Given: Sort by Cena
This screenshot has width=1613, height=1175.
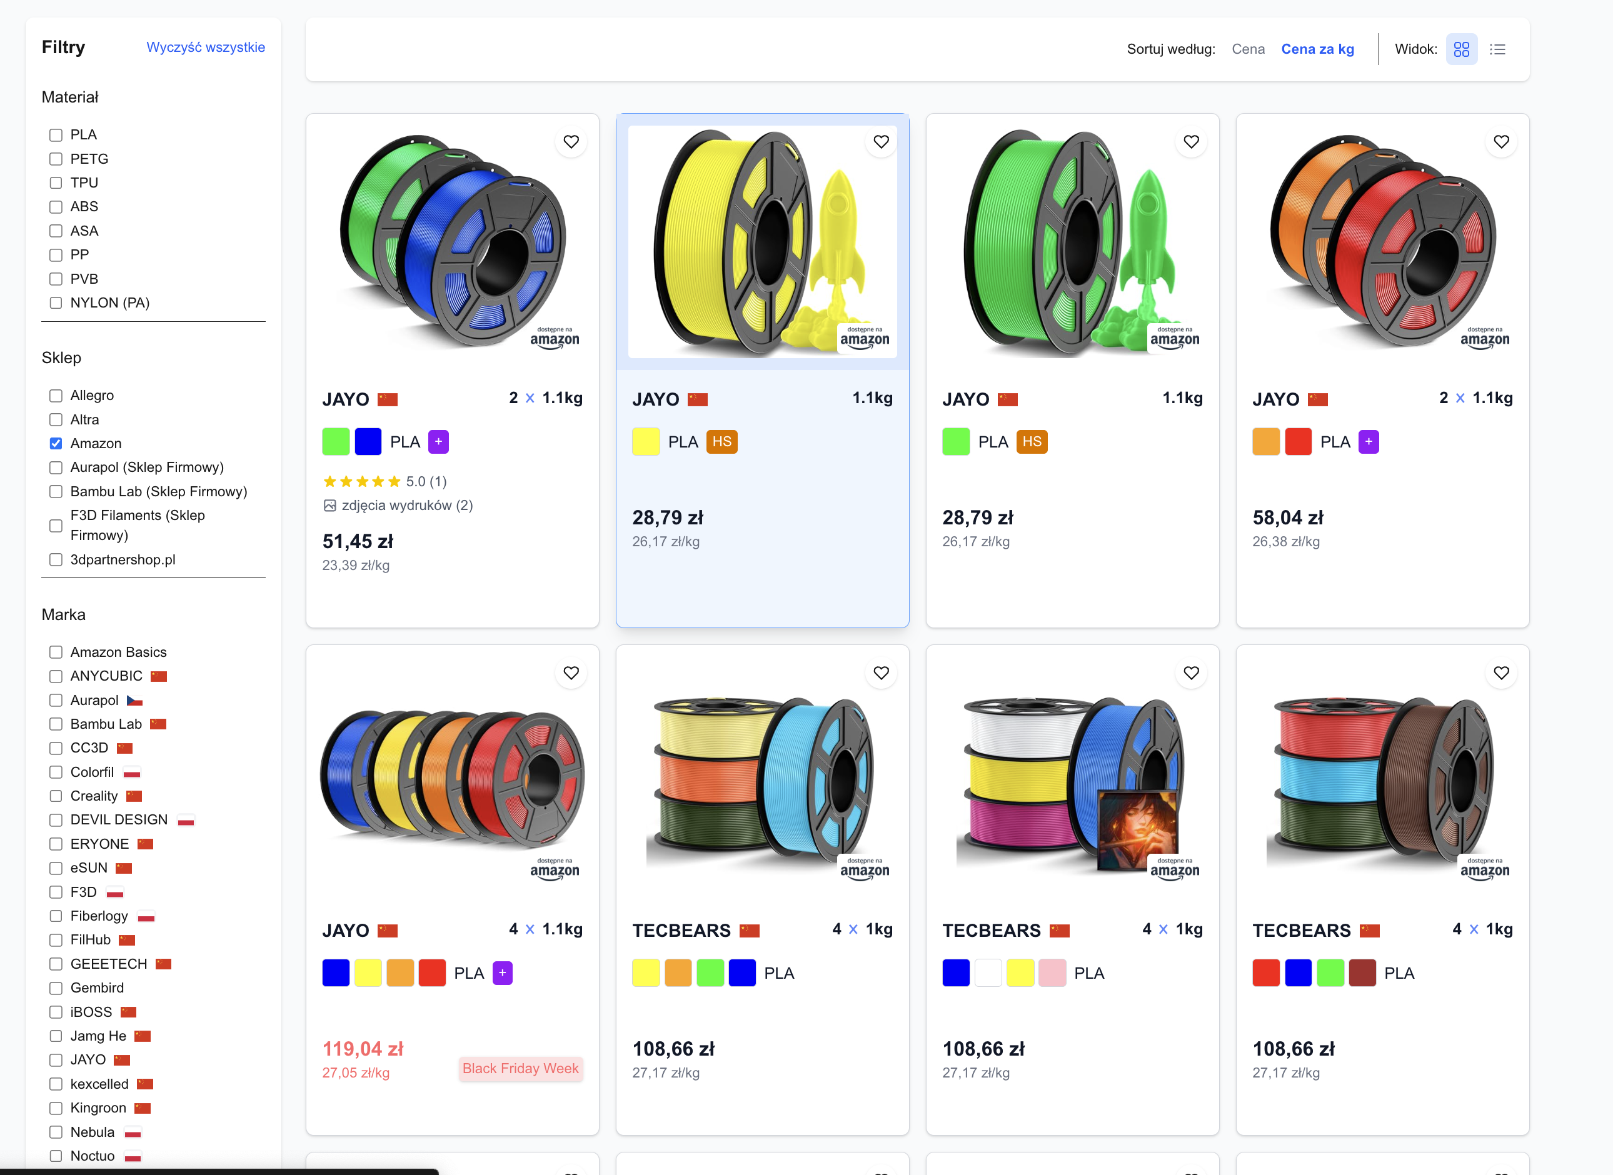Looking at the screenshot, I should click(x=1247, y=49).
